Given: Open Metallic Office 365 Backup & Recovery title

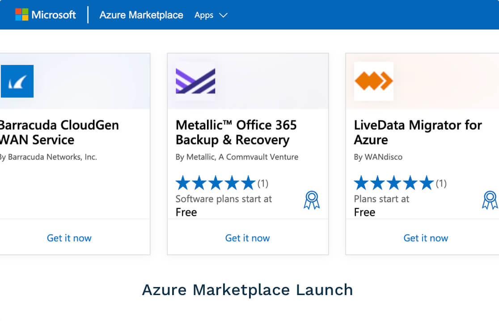Looking at the screenshot, I should tap(236, 132).
